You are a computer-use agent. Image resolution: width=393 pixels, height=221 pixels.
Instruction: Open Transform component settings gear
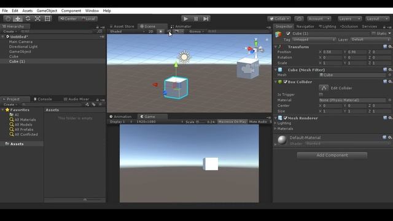point(390,47)
